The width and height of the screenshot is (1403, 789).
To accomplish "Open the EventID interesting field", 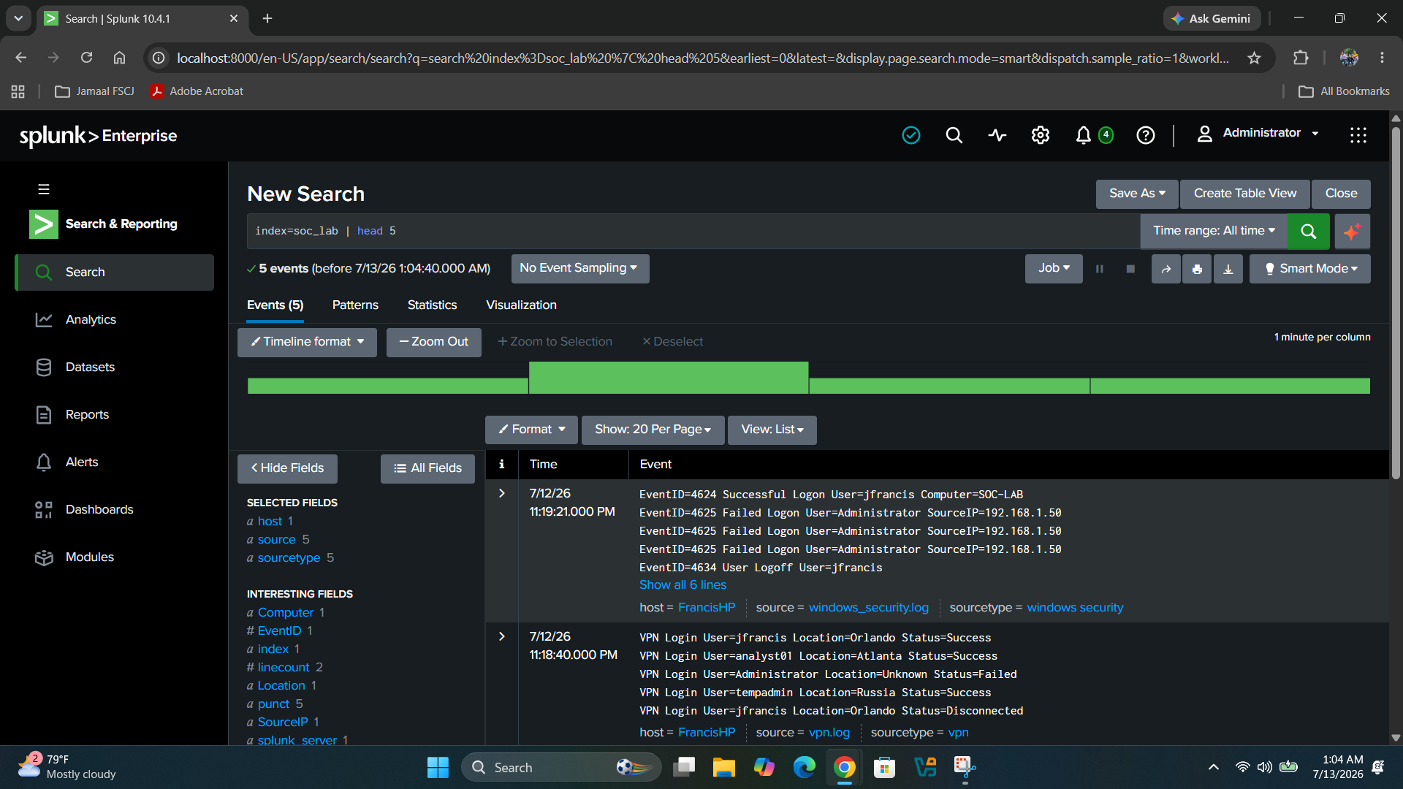I will click(x=279, y=631).
